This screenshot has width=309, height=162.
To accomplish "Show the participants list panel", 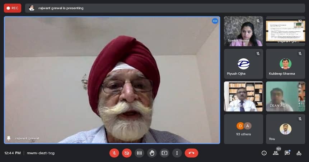I will (x=276, y=153).
